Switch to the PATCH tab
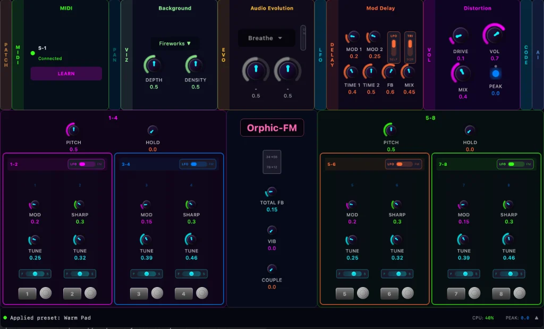The width and height of the screenshot is (544, 329). tap(6, 53)
